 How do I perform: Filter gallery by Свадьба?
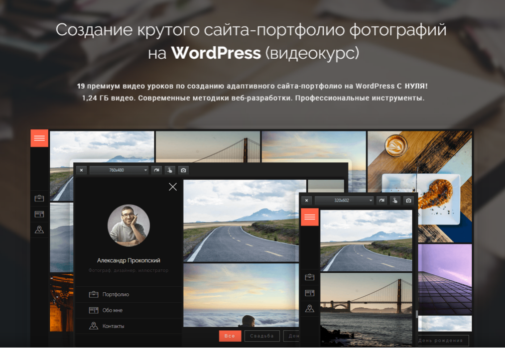(262, 336)
